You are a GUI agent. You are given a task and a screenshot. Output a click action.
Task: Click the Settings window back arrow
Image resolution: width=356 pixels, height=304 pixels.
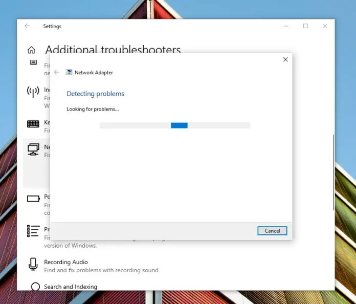[x=27, y=26]
